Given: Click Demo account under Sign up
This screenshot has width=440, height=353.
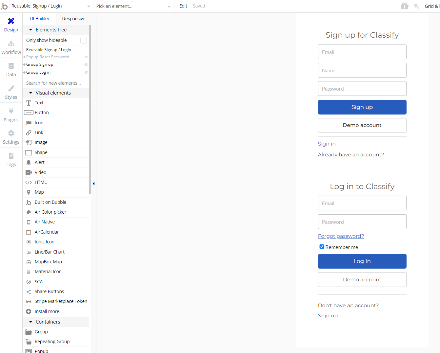Looking at the screenshot, I should pos(362,125).
